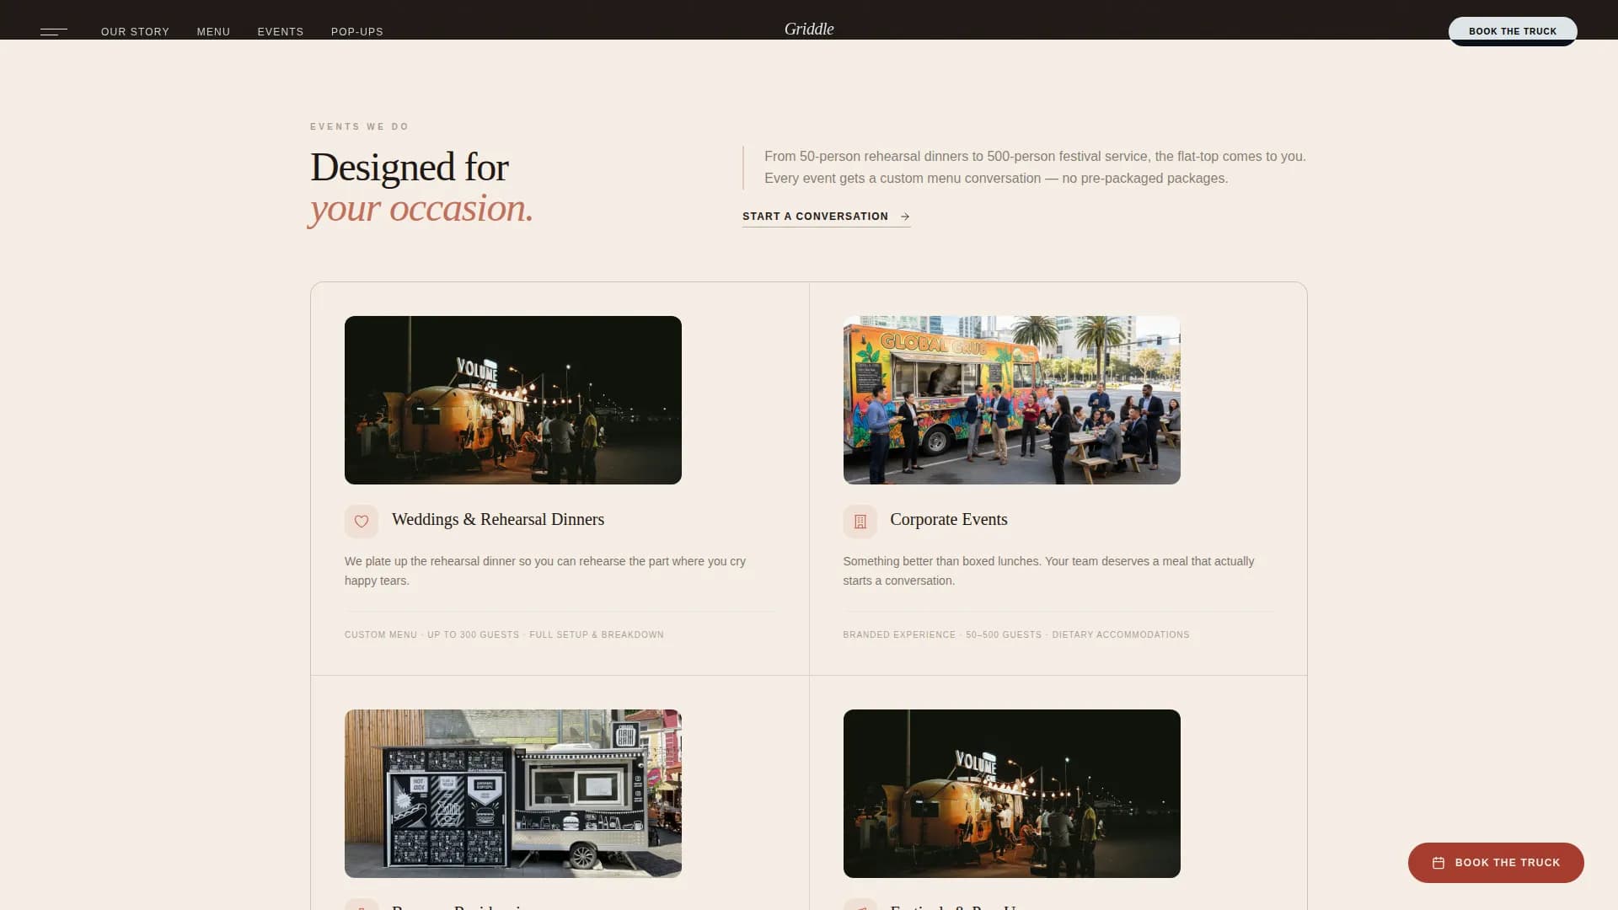
Task: Click the Start a Conversation link
Action: pos(826,217)
